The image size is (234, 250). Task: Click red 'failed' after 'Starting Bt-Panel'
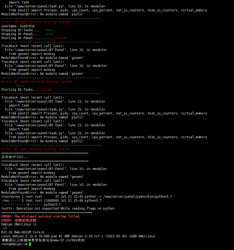[61, 38]
